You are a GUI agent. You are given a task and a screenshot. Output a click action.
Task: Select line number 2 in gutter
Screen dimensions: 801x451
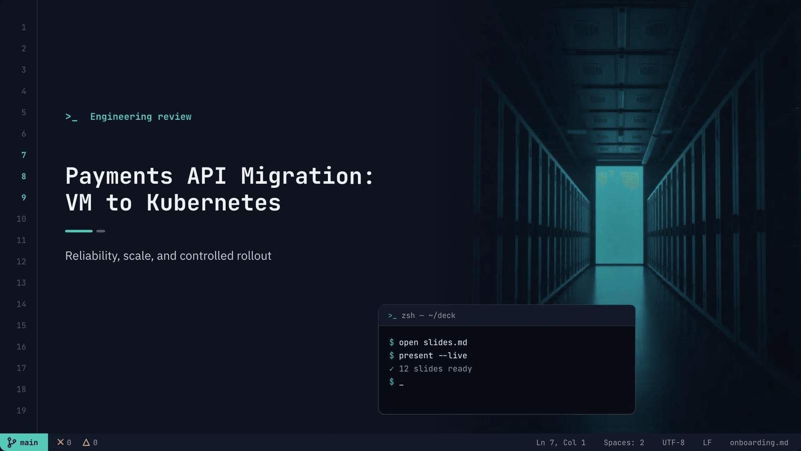click(x=24, y=49)
